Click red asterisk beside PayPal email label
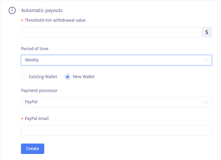The width and height of the screenshot is (221, 160). click(x=22, y=119)
